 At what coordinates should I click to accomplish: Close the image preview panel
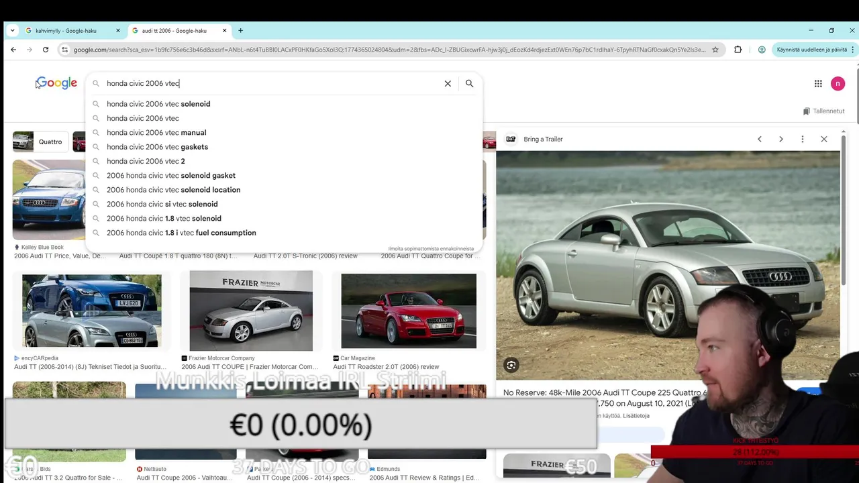pyautogui.click(x=824, y=139)
